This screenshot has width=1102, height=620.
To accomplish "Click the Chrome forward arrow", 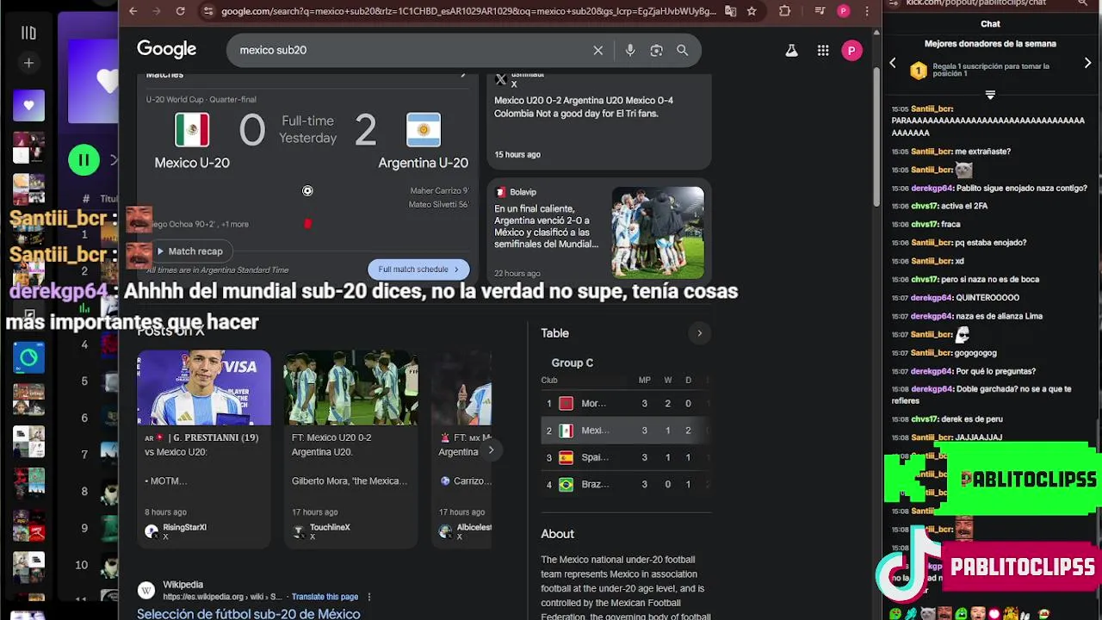I will pyautogui.click(x=156, y=11).
